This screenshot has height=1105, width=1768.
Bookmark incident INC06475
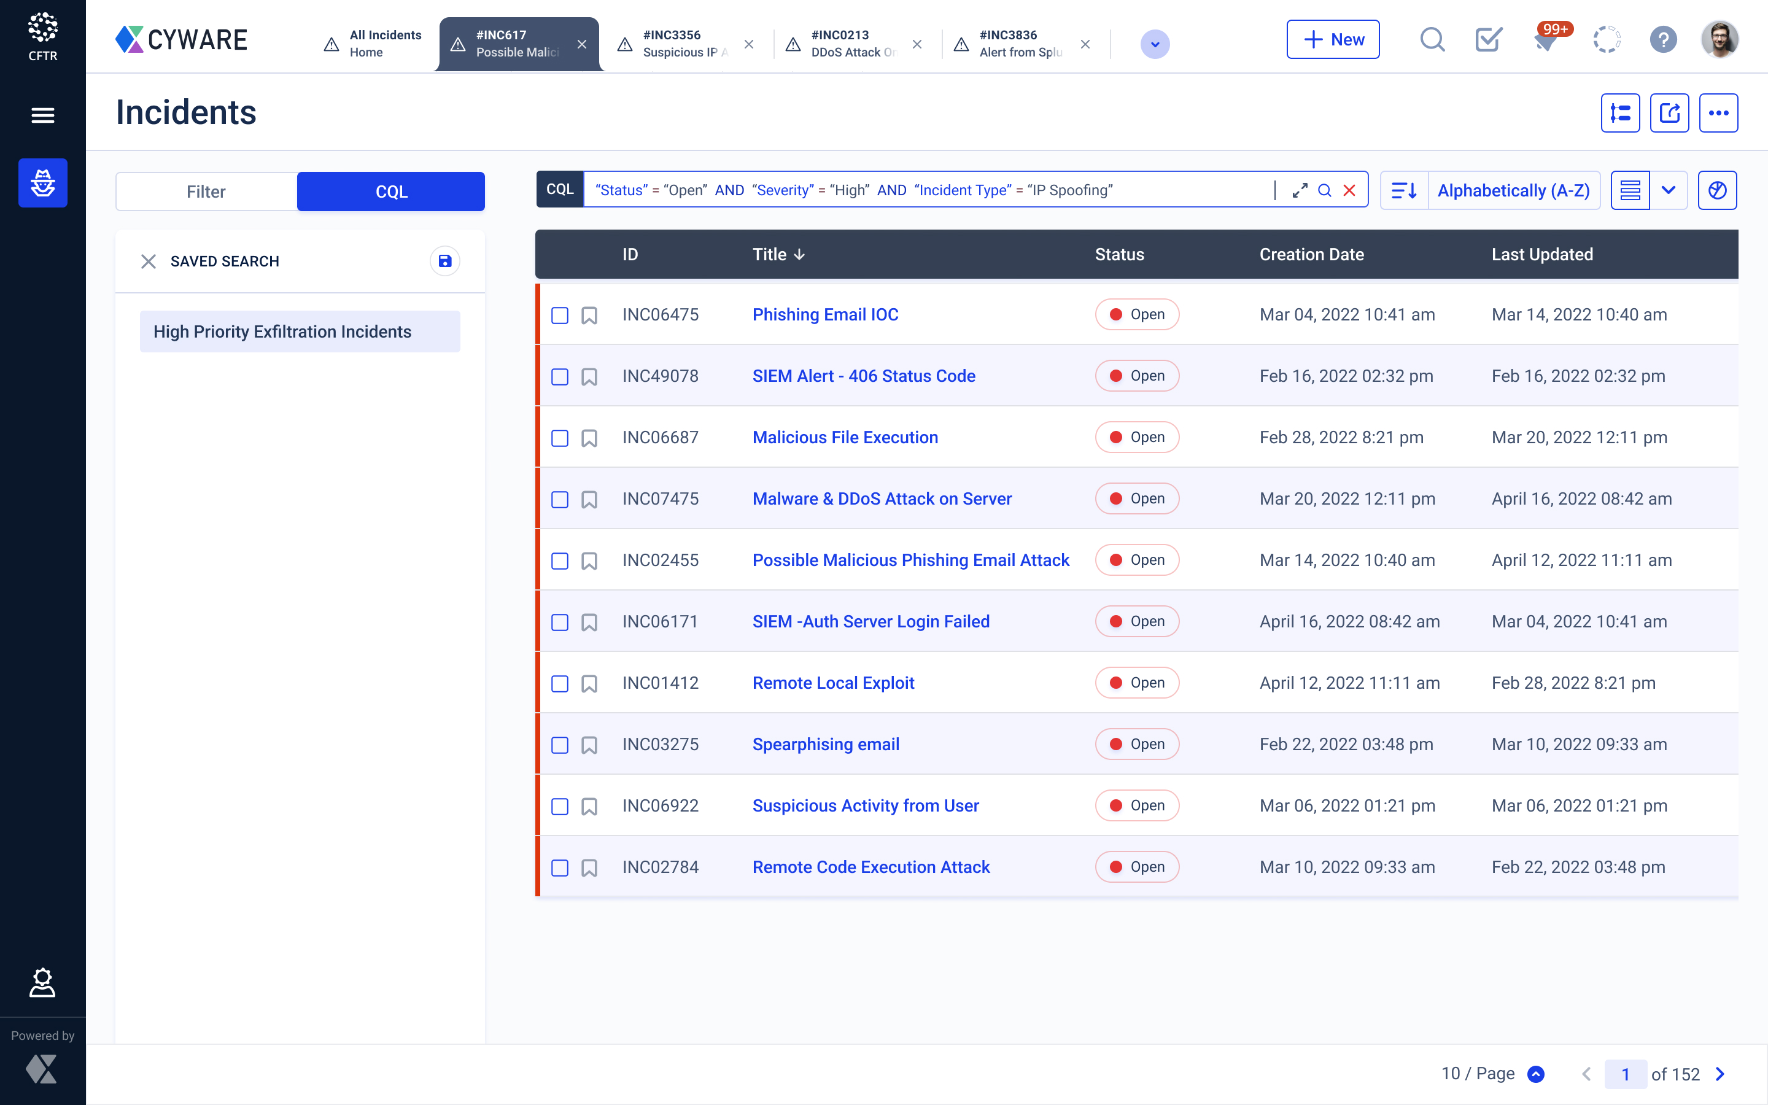click(589, 315)
